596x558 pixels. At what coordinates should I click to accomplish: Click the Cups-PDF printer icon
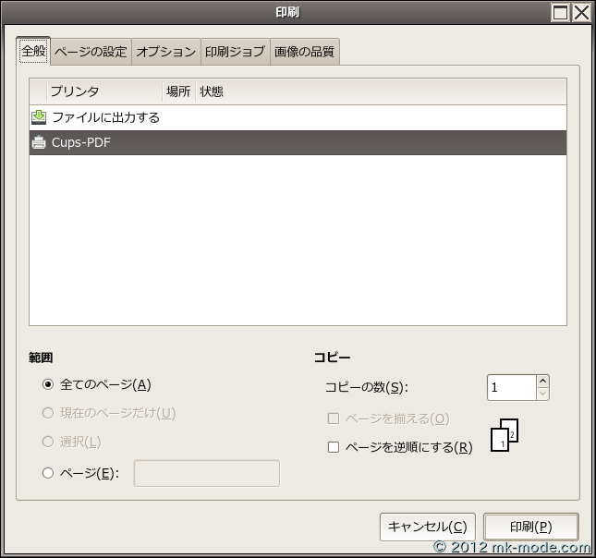[x=39, y=143]
